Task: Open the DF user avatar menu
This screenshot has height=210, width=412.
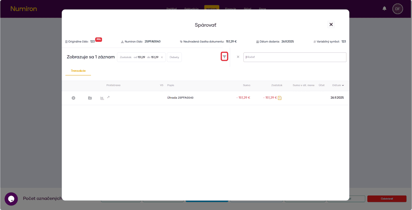Action: (398, 8)
